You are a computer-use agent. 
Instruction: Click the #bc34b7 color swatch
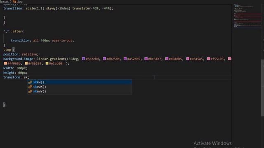pos(146,58)
